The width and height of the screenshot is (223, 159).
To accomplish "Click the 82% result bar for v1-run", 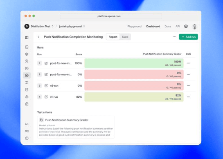I will click(134, 97).
